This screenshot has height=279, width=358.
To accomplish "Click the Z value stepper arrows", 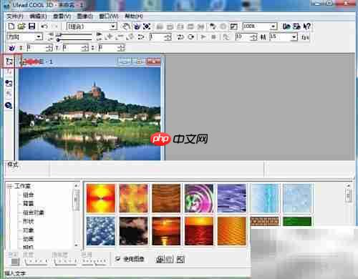I will pos(122,48).
